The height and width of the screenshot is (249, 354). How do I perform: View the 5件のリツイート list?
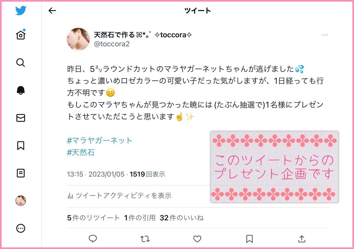(94, 218)
